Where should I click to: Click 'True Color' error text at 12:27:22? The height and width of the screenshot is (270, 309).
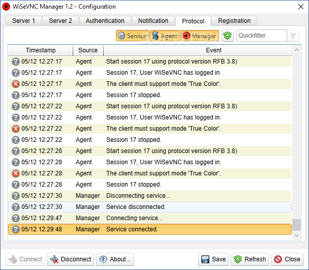pos(163,129)
